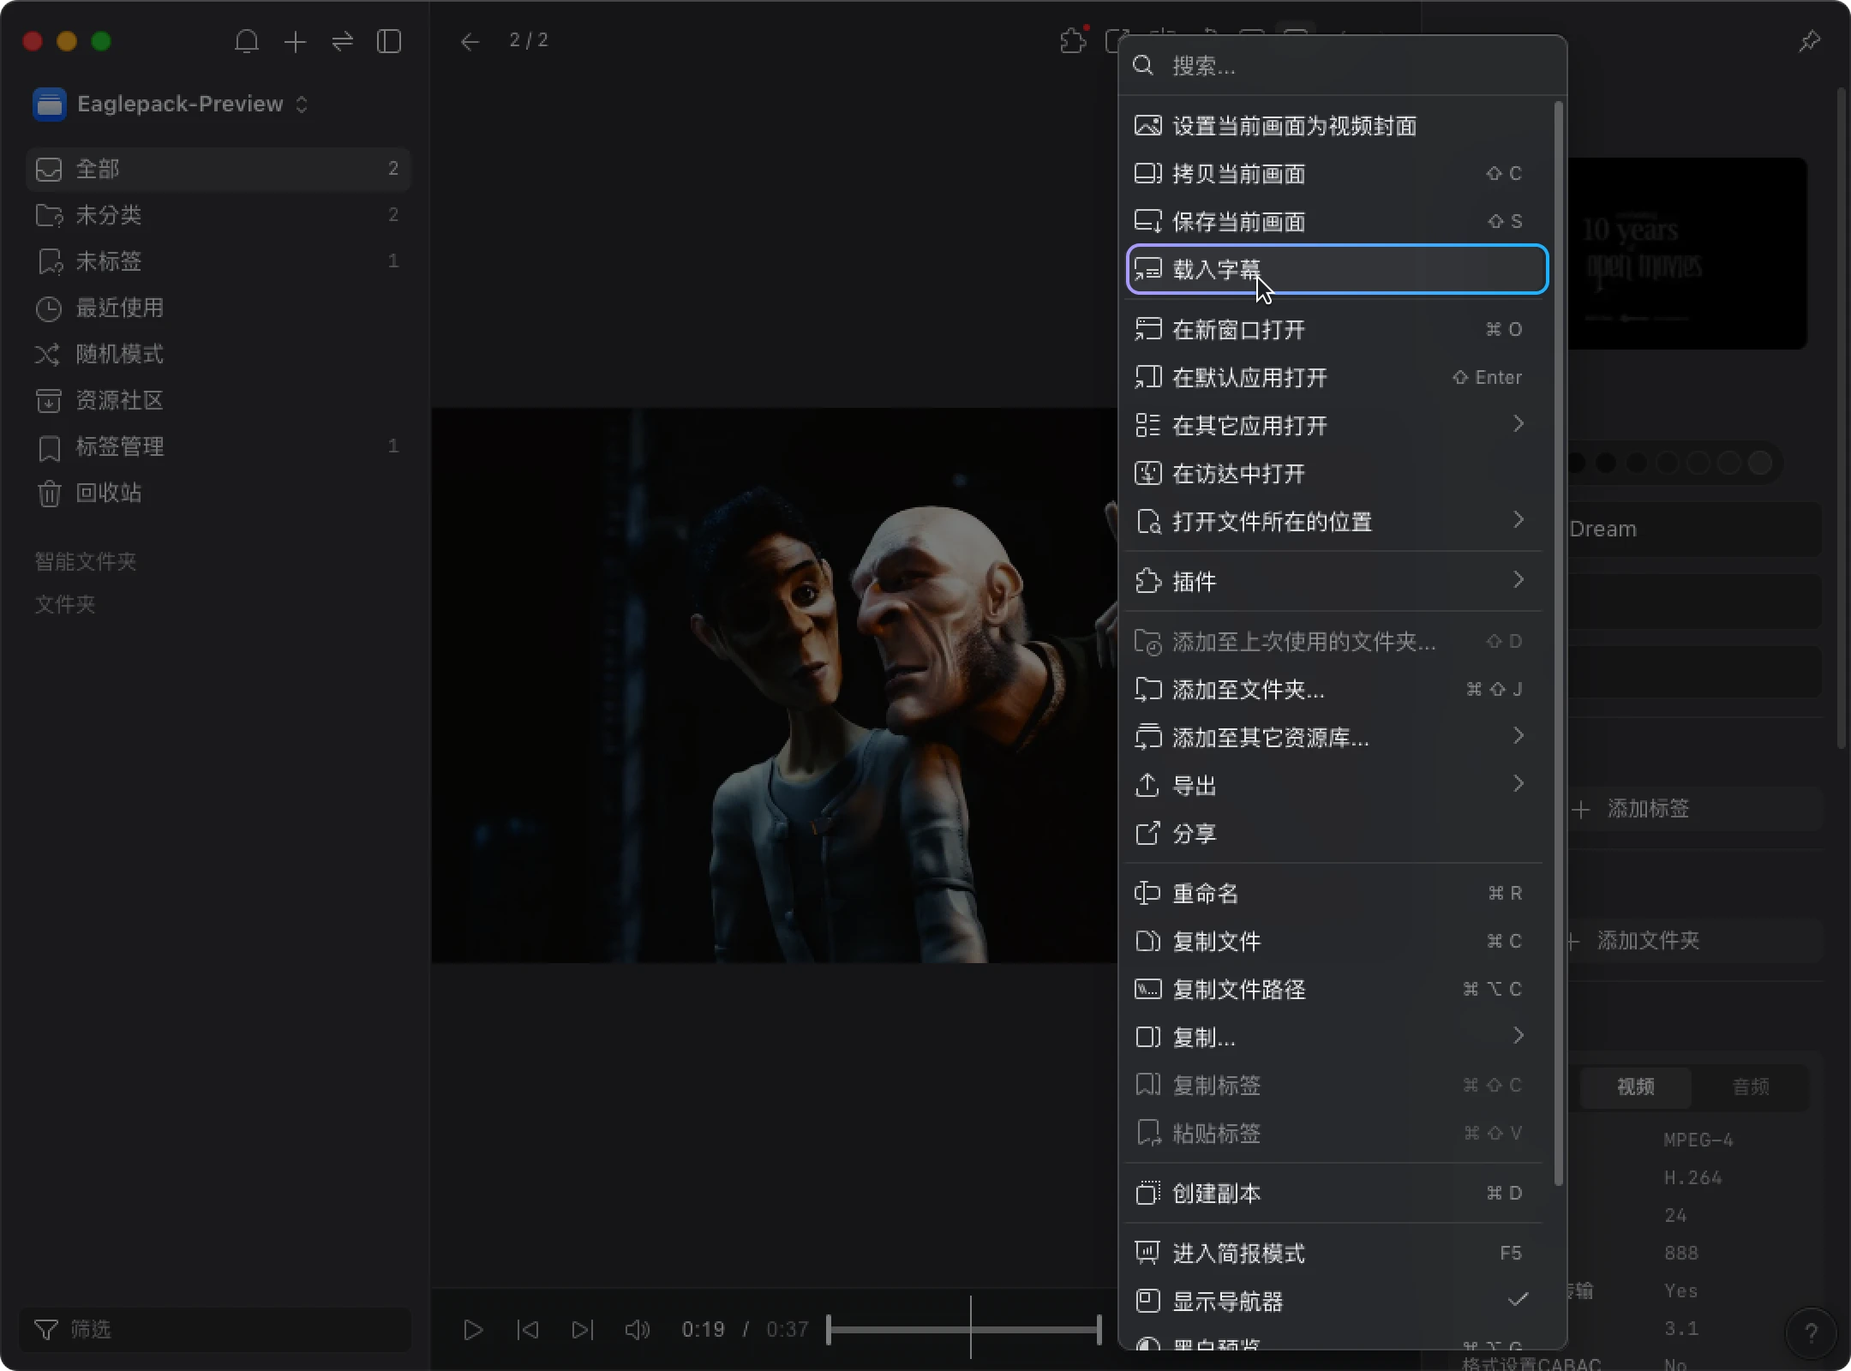This screenshot has height=1371, width=1851.
Task: Click the 筛选 filter field
Action: (x=215, y=1329)
